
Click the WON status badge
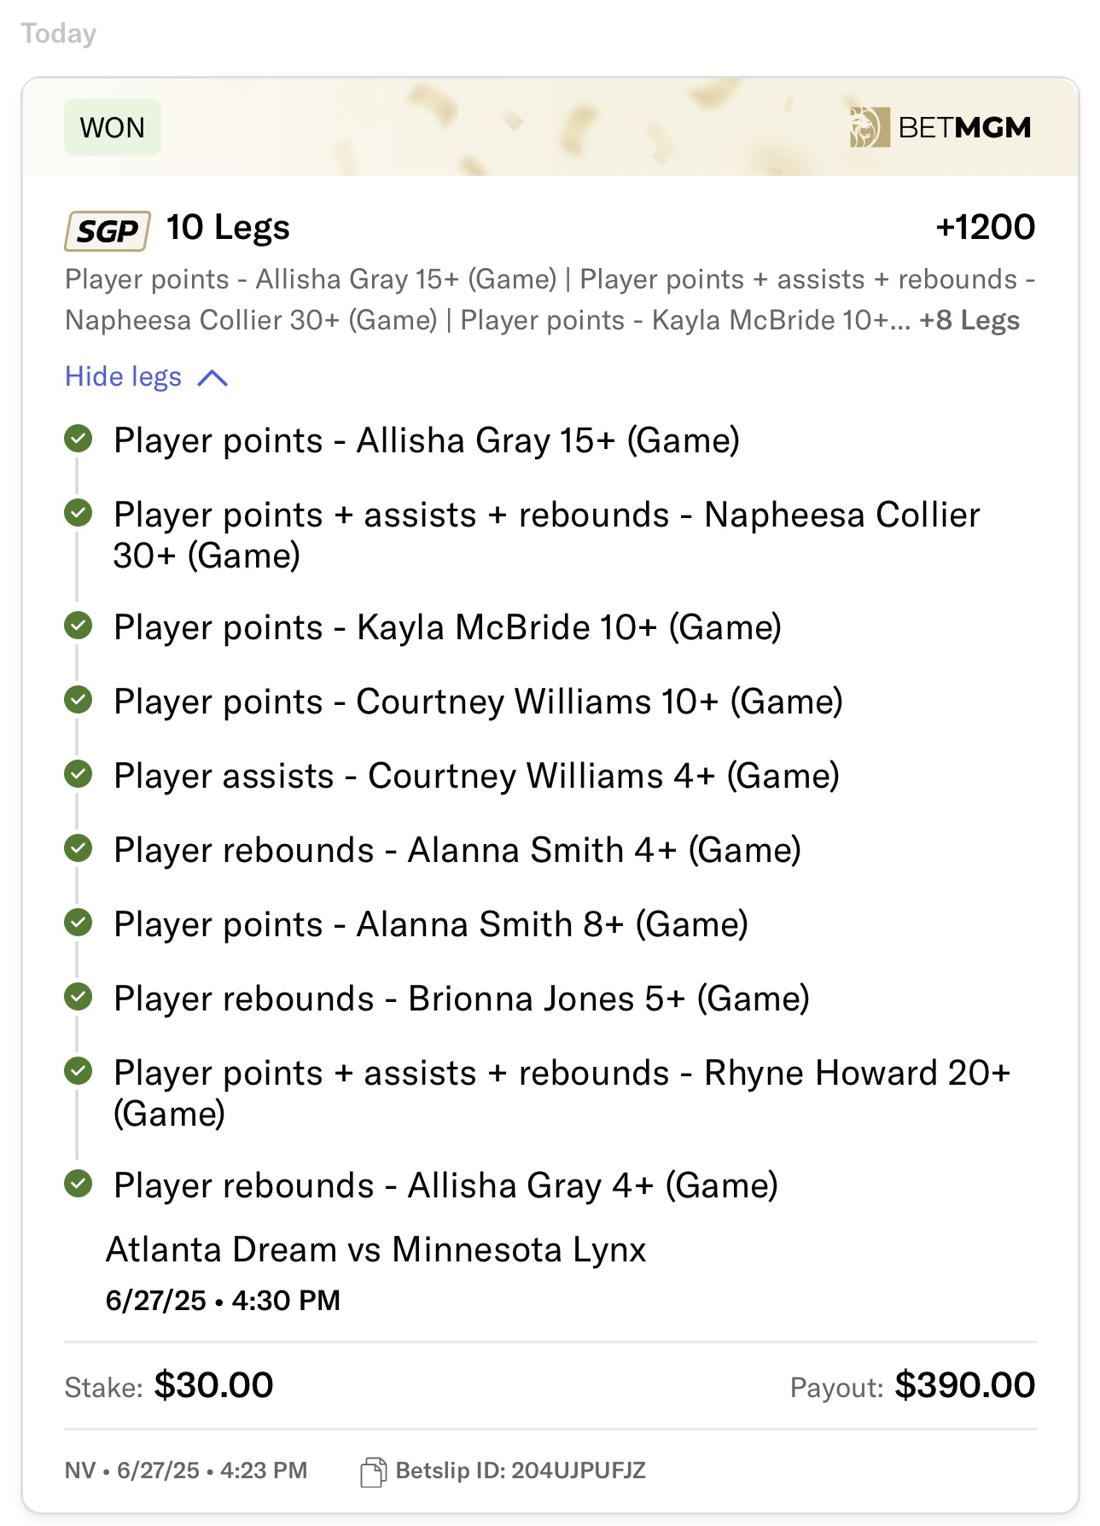(x=113, y=127)
